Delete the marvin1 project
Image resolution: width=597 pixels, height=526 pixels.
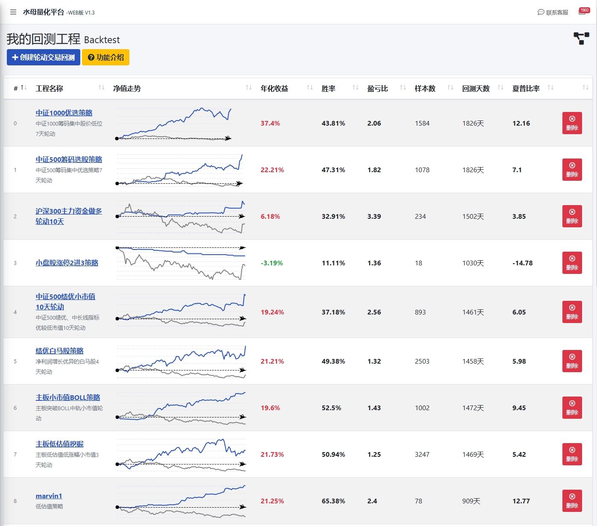572,501
